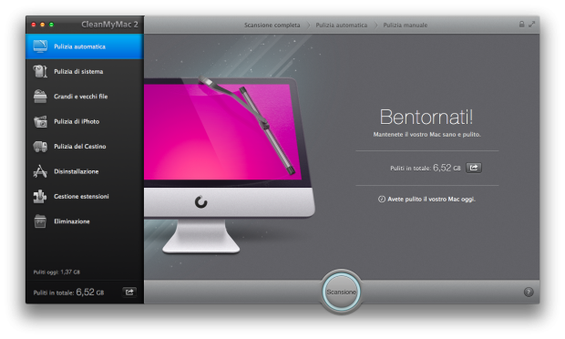The width and height of the screenshot is (565, 339).
Task: Click the Bentornati! heading
Action: point(426,117)
